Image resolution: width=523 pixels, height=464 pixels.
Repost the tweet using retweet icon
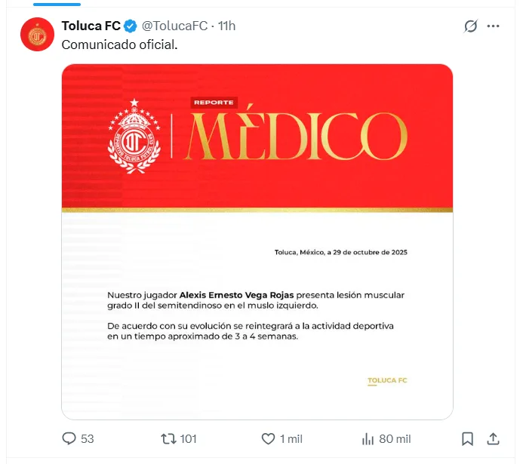point(168,438)
